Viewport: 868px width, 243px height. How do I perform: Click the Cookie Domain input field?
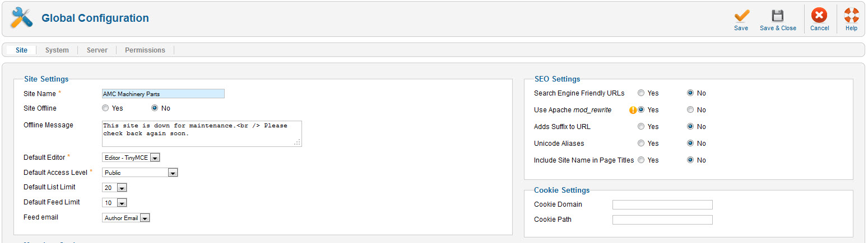click(662, 204)
